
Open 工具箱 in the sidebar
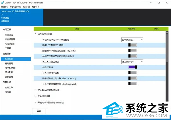[8, 48]
